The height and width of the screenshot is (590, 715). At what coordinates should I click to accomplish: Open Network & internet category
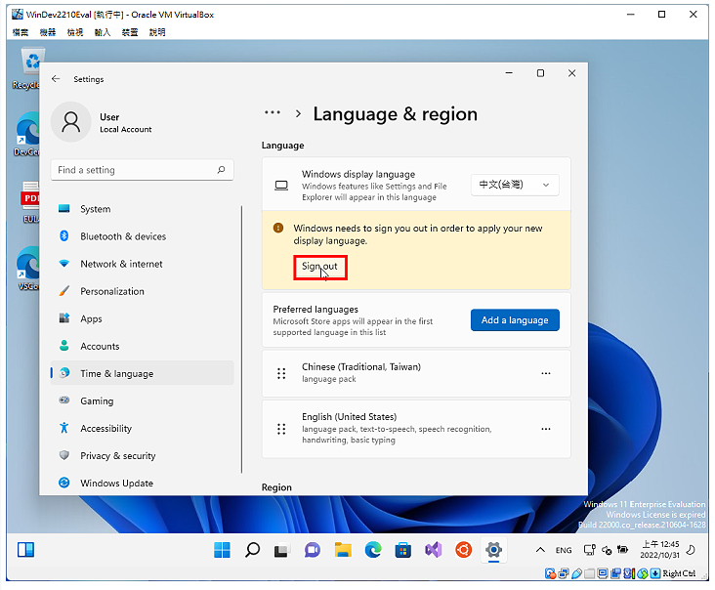pyautogui.click(x=143, y=264)
